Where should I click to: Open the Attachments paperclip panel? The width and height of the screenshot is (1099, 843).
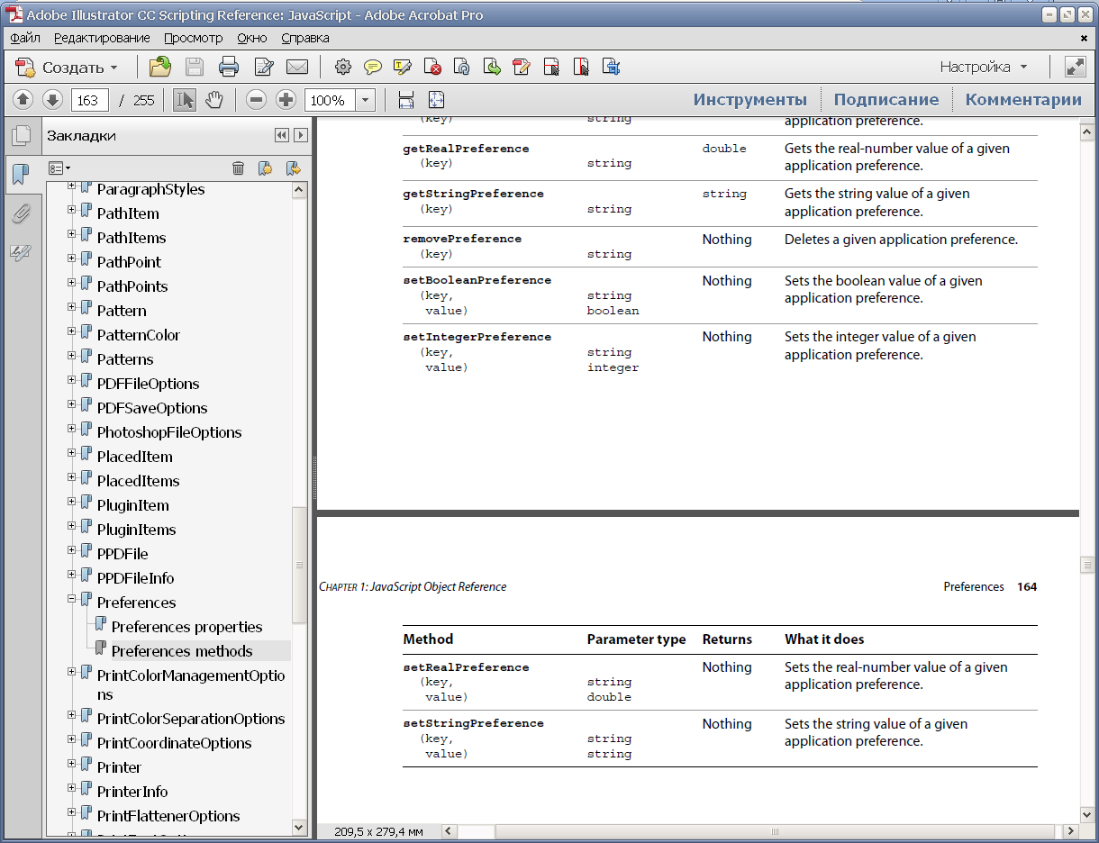tap(21, 214)
